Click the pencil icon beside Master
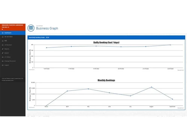 [x=3, y=53]
